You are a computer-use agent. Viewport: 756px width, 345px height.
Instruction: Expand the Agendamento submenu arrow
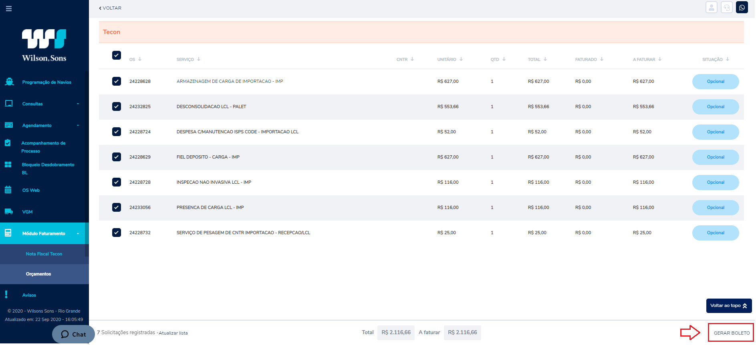click(78, 125)
